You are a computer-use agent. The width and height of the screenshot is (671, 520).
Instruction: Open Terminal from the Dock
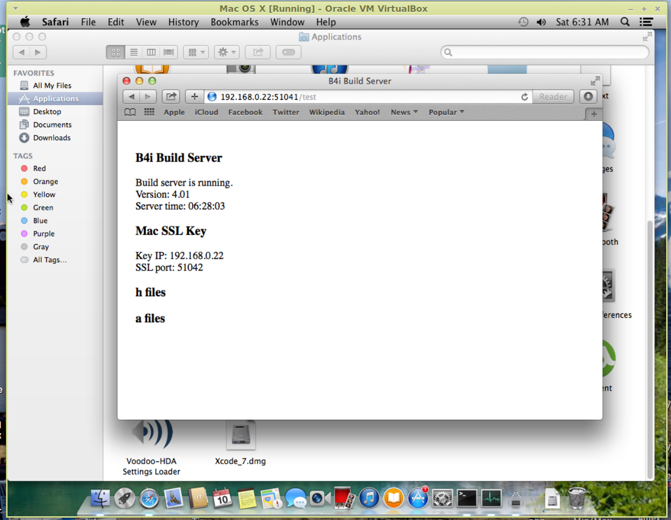[x=467, y=499]
